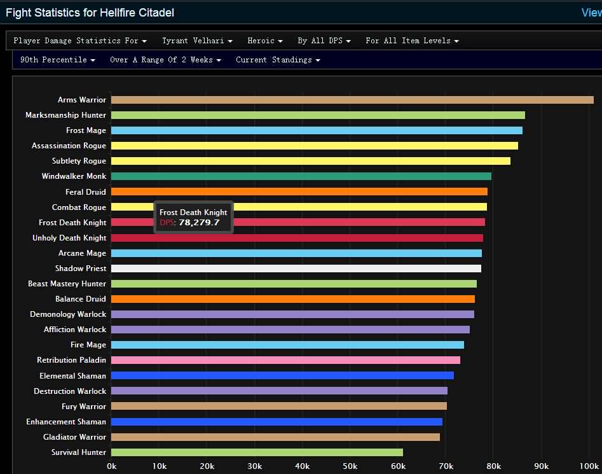This screenshot has height=474, width=602.
Task: Click the "Marksmanship Hunter" label
Action: click(x=65, y=115)
